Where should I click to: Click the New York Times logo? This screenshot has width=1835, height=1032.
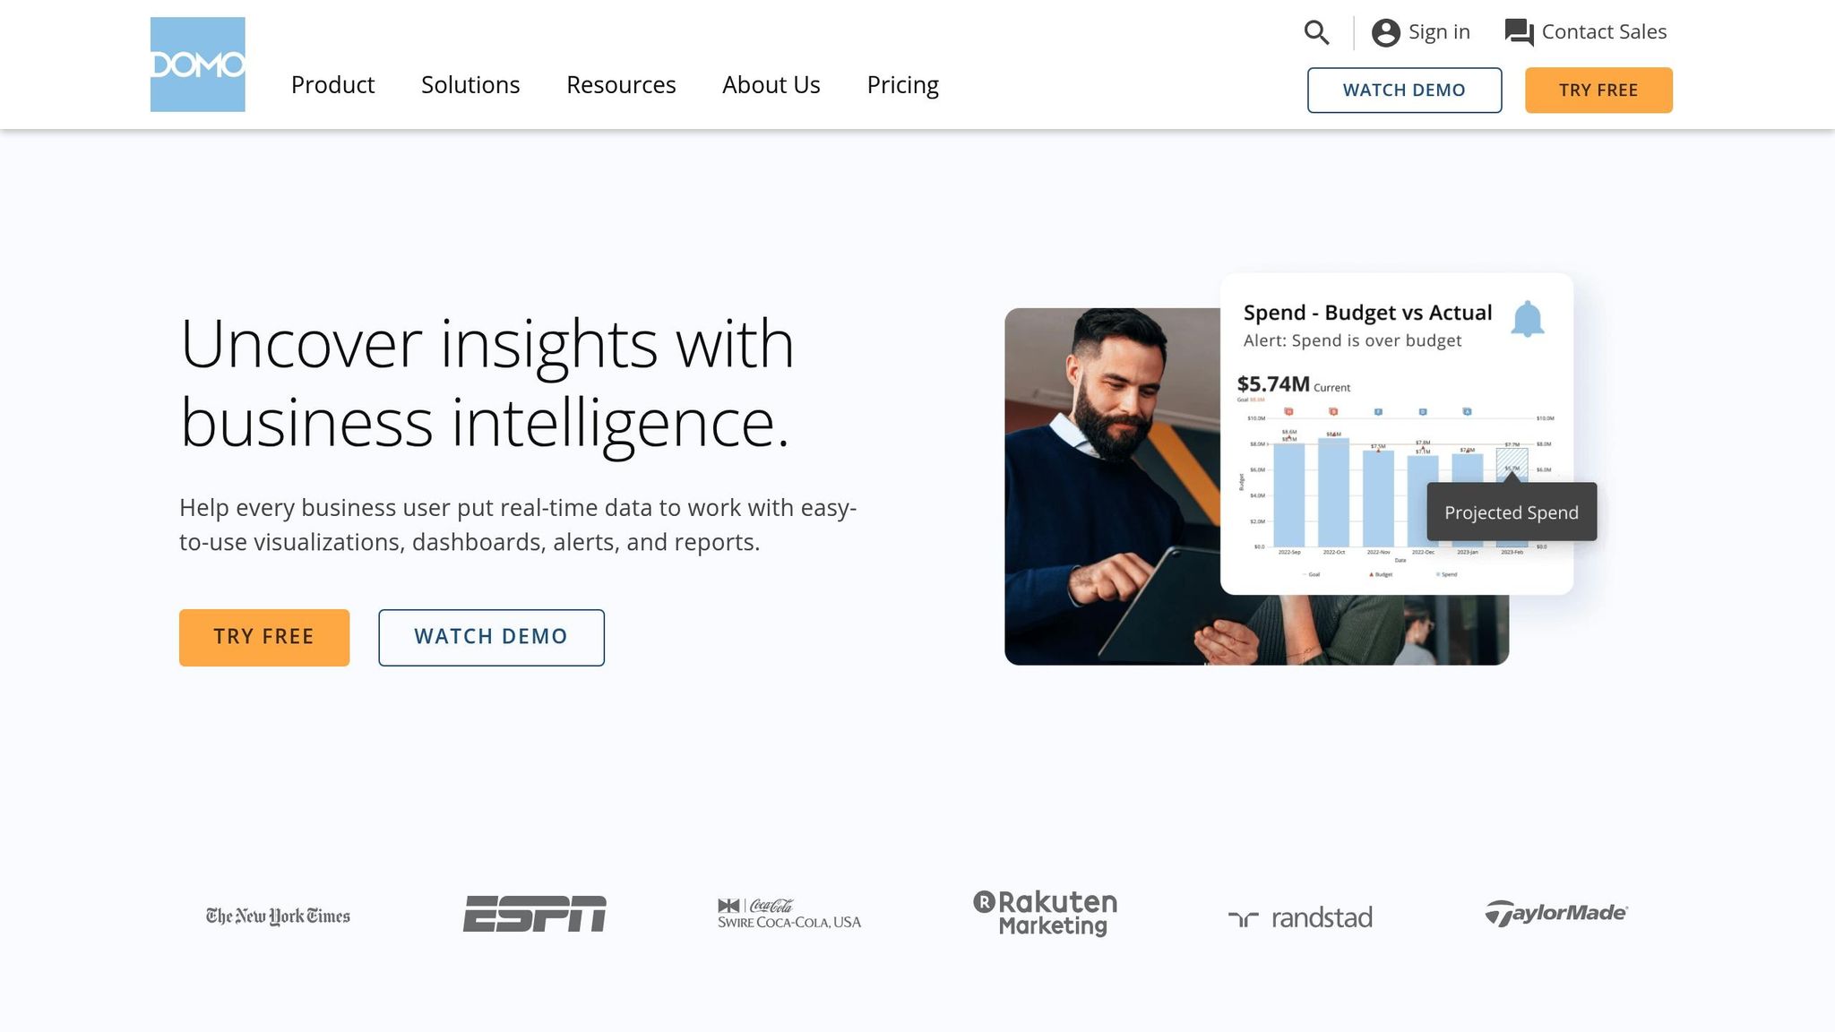coord(278,916)
